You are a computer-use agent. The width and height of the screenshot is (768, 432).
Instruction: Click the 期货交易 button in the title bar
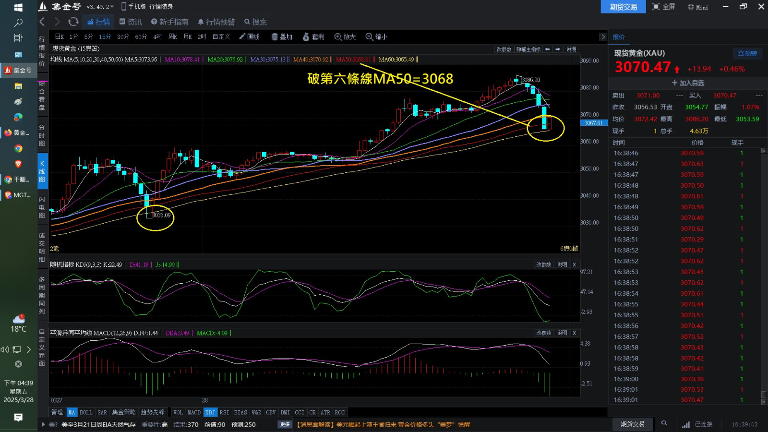point(623,7)
